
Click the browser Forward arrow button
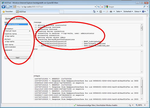(x=8, y=7)
